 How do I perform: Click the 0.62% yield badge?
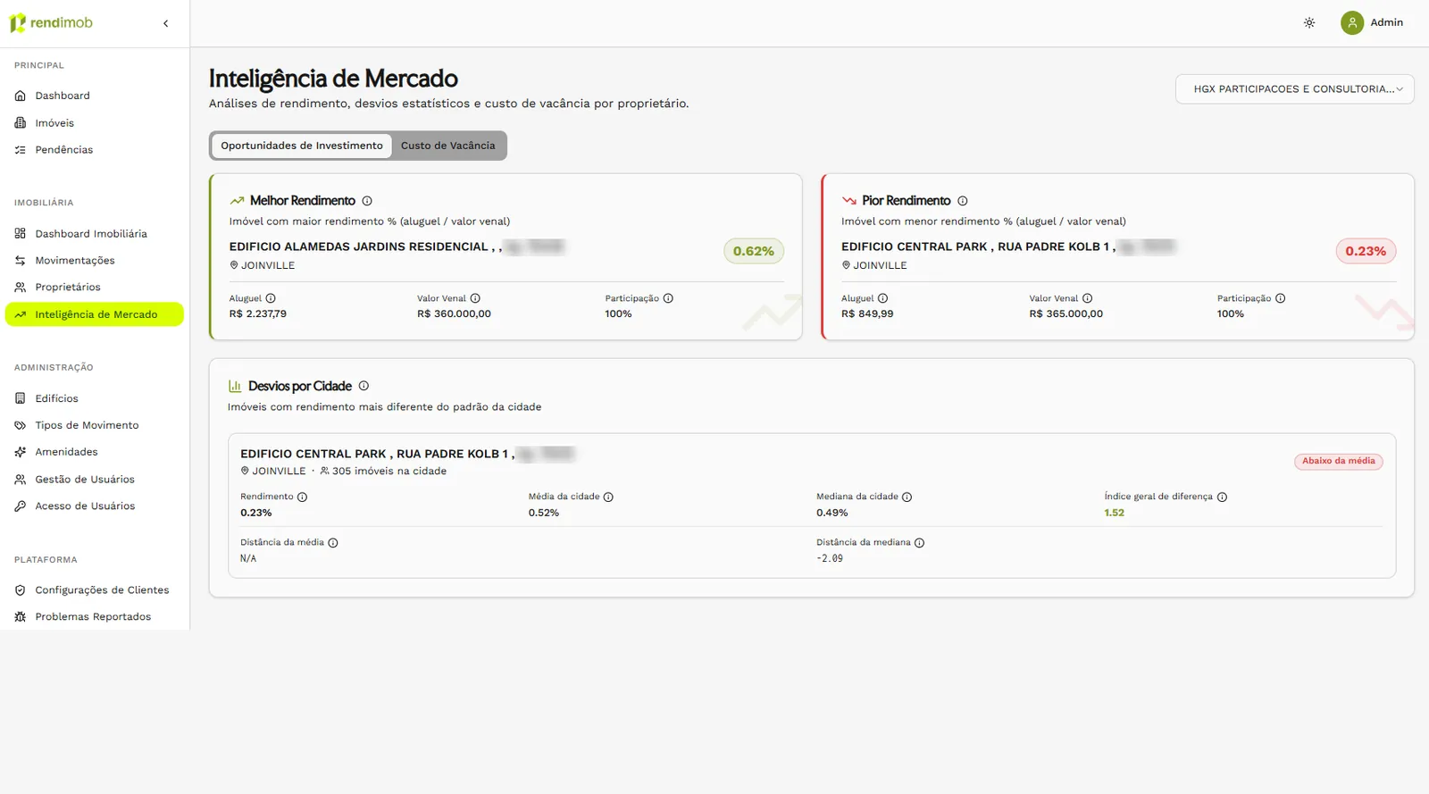[754, 251]
